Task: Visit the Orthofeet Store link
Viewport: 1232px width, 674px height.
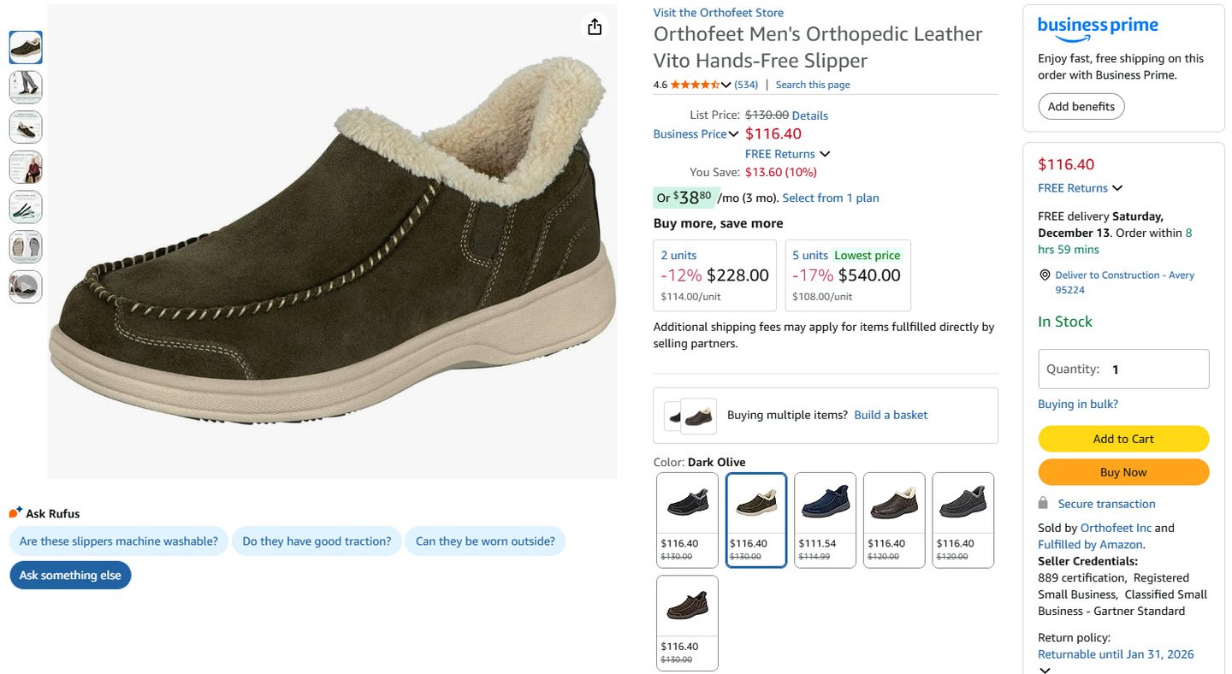Action: coord(718,13)
